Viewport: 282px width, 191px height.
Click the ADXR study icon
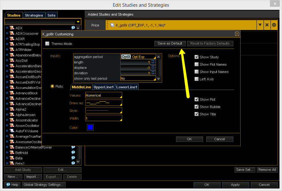pyautogui.click(x=12, y=39)
